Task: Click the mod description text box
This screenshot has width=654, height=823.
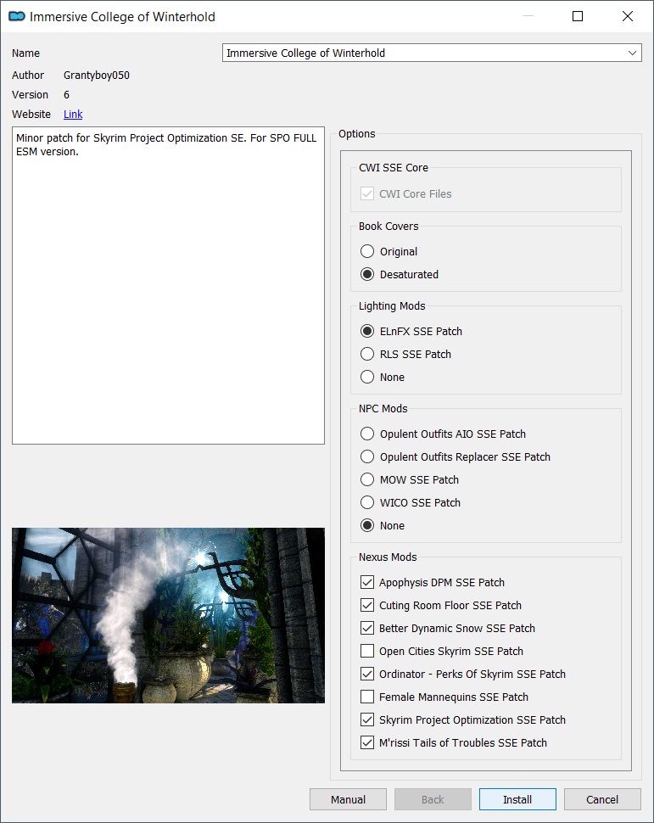Action: (169, 286)
